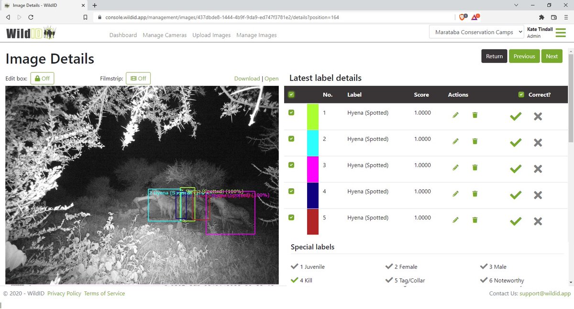Apply the 1 Juvenile special label

308,267
